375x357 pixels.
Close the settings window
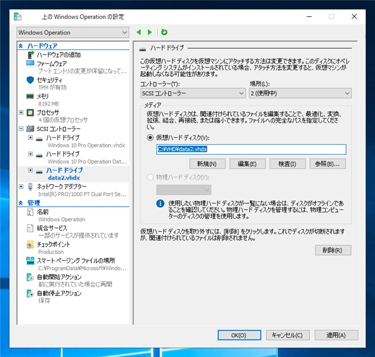tap(354, 16)
